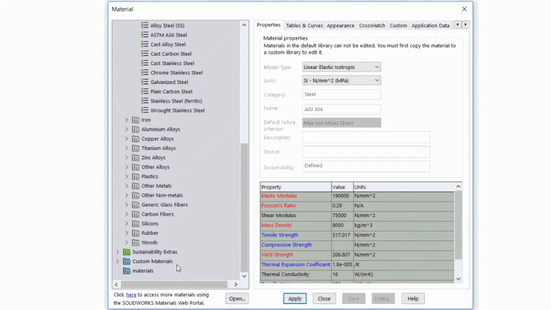Switch to the Tables & Curves tab

(x=304, y=25)
